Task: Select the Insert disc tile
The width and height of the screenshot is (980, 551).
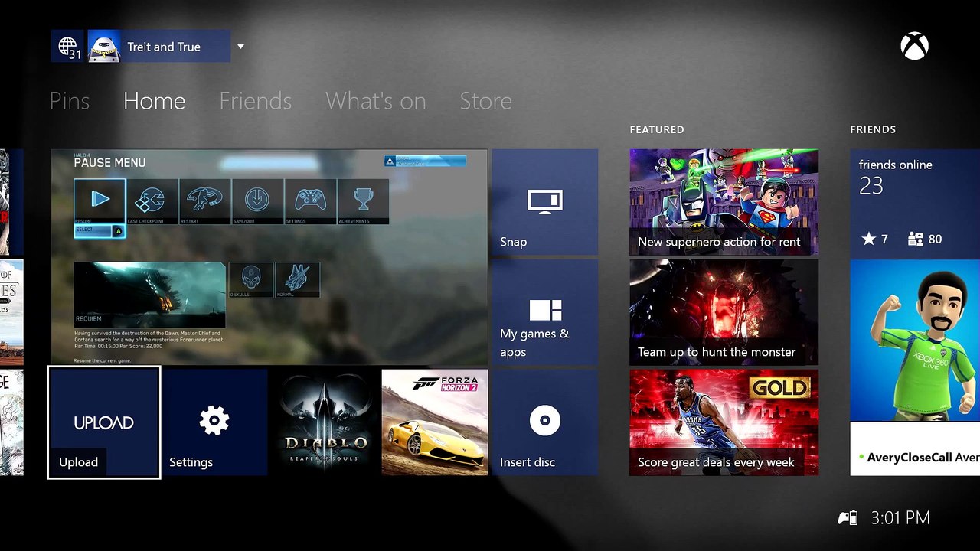Action: 545,422
